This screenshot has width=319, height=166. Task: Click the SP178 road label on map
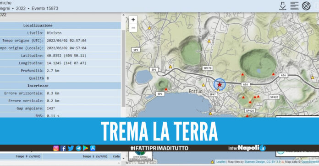coord(208,68)
